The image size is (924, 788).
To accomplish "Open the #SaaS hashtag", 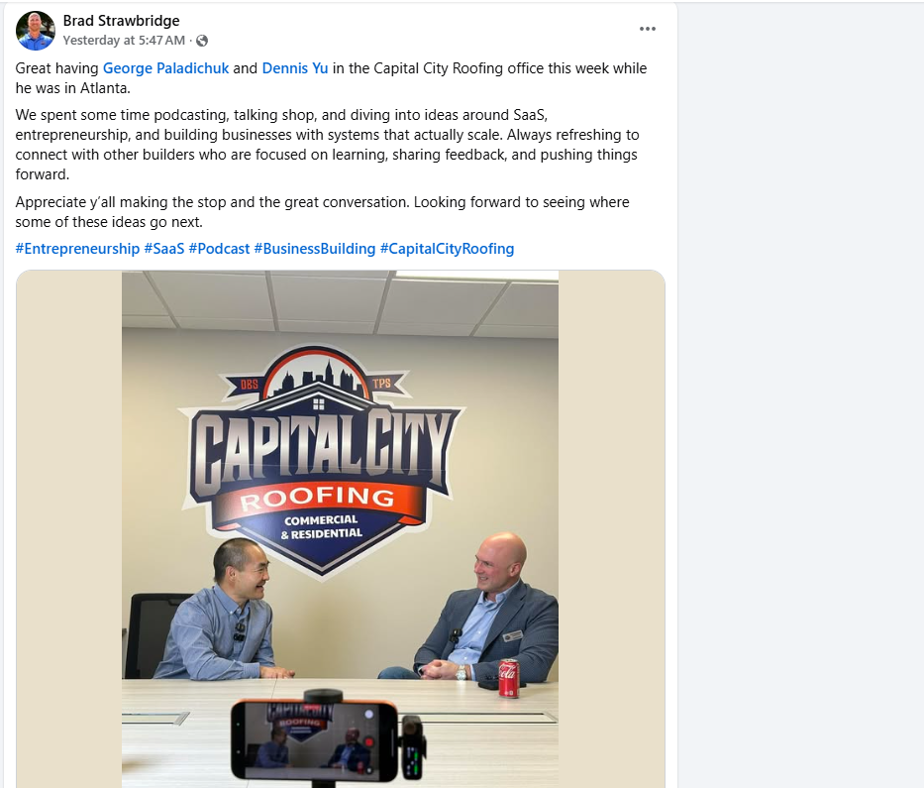I will coord(163,249).
